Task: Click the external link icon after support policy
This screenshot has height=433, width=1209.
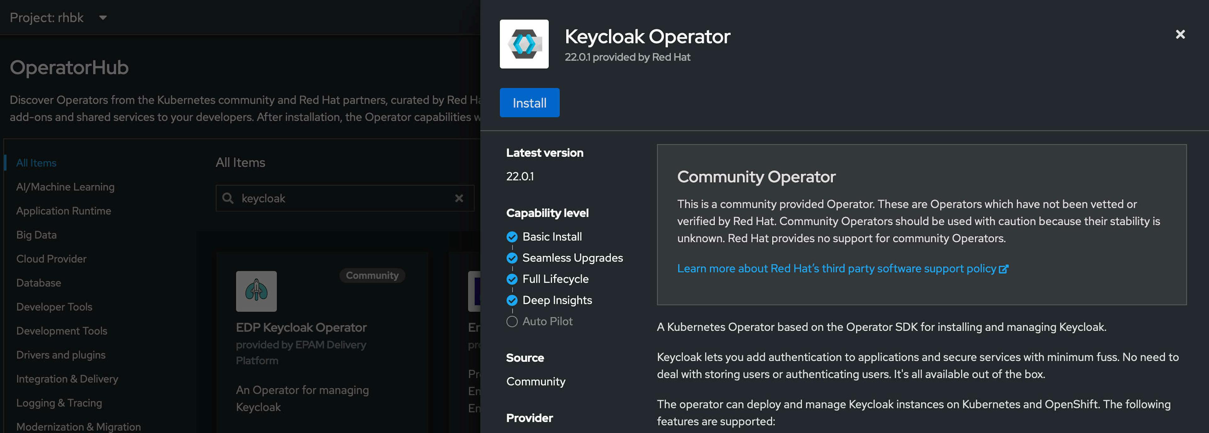Action: pos(1003,269)
